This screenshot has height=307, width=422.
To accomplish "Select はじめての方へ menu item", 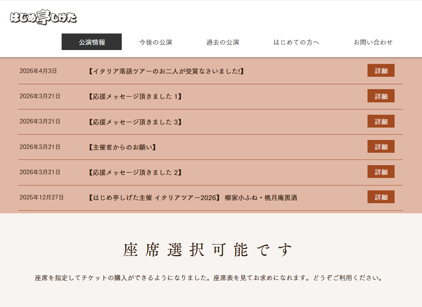I will pos(296,42).
